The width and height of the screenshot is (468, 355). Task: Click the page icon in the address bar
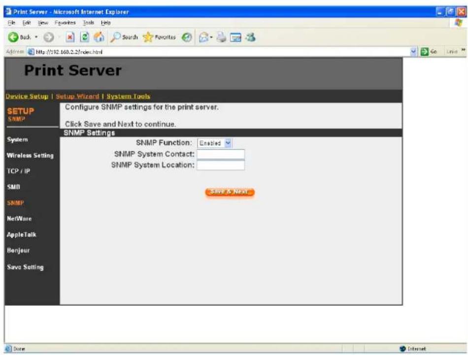point(31,52)
